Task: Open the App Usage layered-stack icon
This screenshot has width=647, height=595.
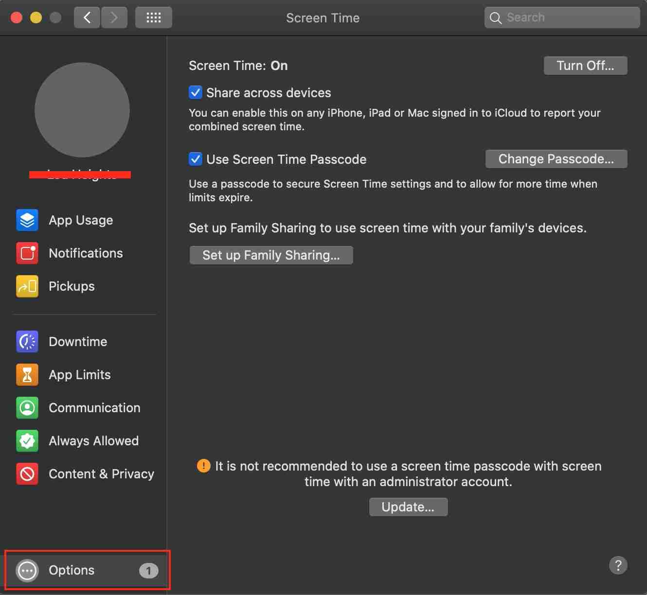Action: pos(27,220)
